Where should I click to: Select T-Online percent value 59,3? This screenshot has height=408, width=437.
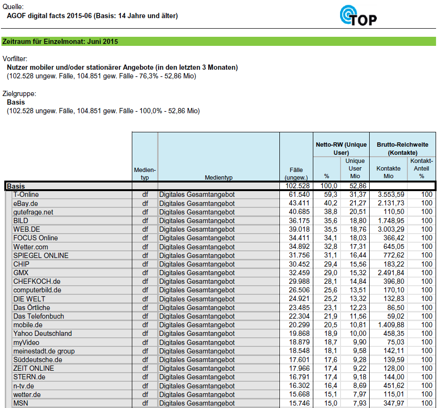(x=330, y=194)
